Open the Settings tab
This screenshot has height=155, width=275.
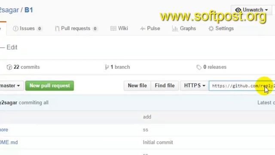point(221,28)
